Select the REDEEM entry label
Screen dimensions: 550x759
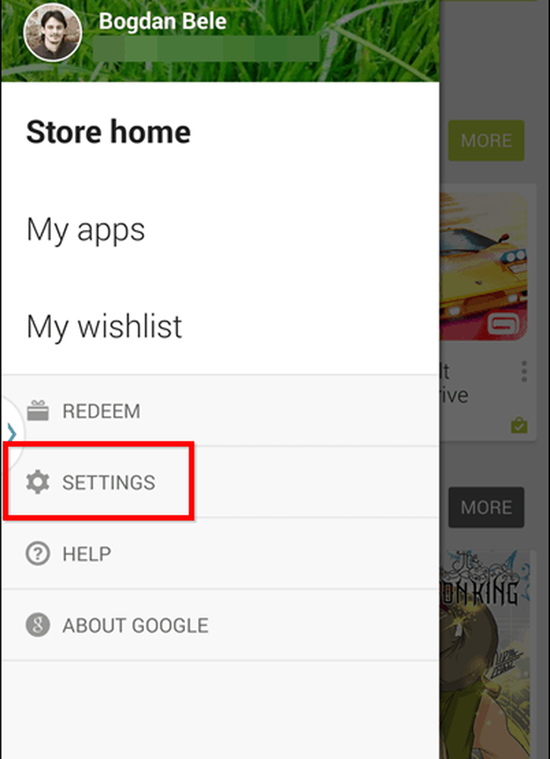point(101,411)
